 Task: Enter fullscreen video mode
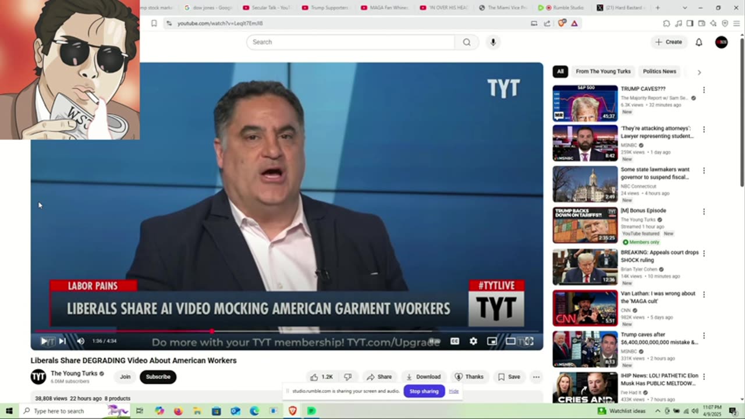(x=529, y=341)
